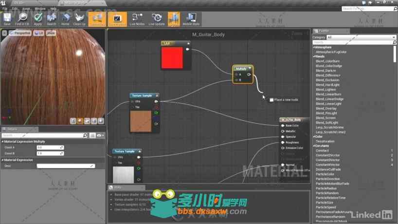
Task: Open the Edit menu
Action: click(x=15, y=9)
